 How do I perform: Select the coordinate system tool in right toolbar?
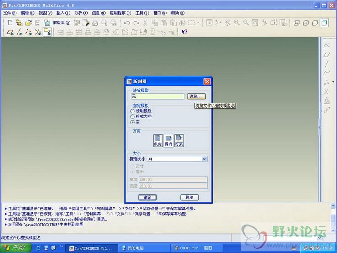pyautogui.click(x=326, y=92)
